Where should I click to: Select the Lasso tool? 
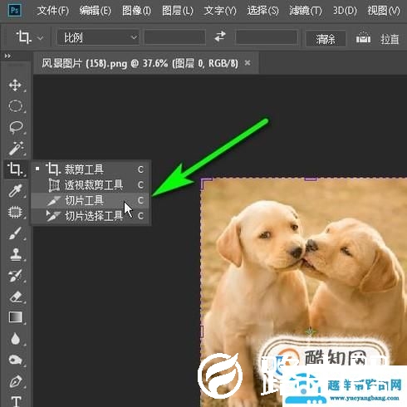[x=16, y=127]
